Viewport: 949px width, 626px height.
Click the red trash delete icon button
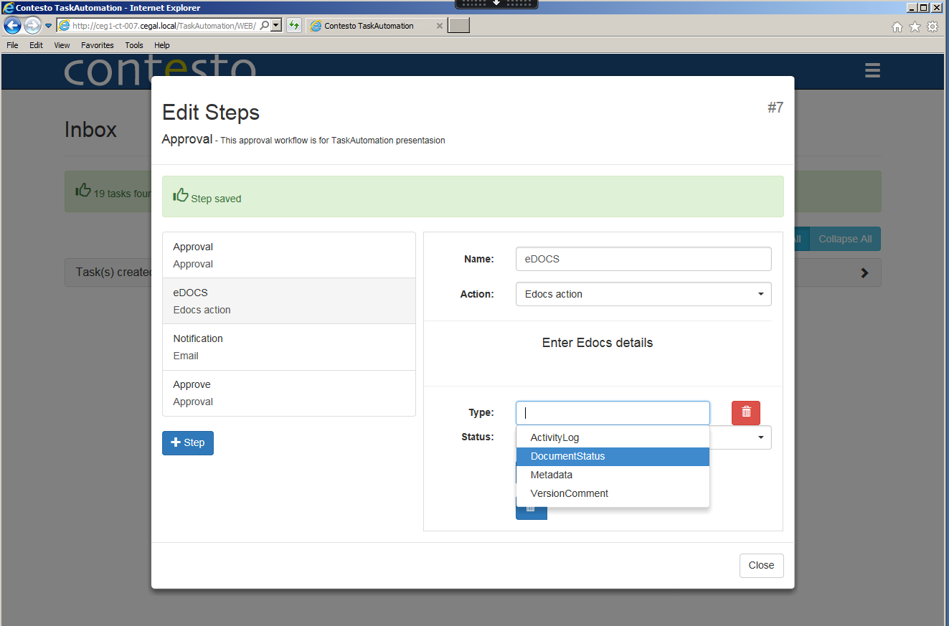point(746,412)
